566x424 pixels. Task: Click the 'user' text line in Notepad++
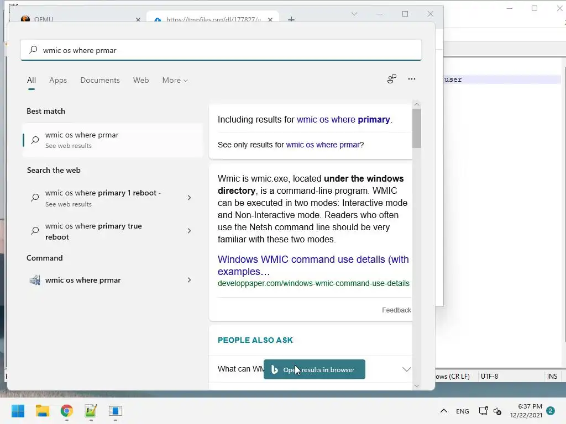click(453, 79)
